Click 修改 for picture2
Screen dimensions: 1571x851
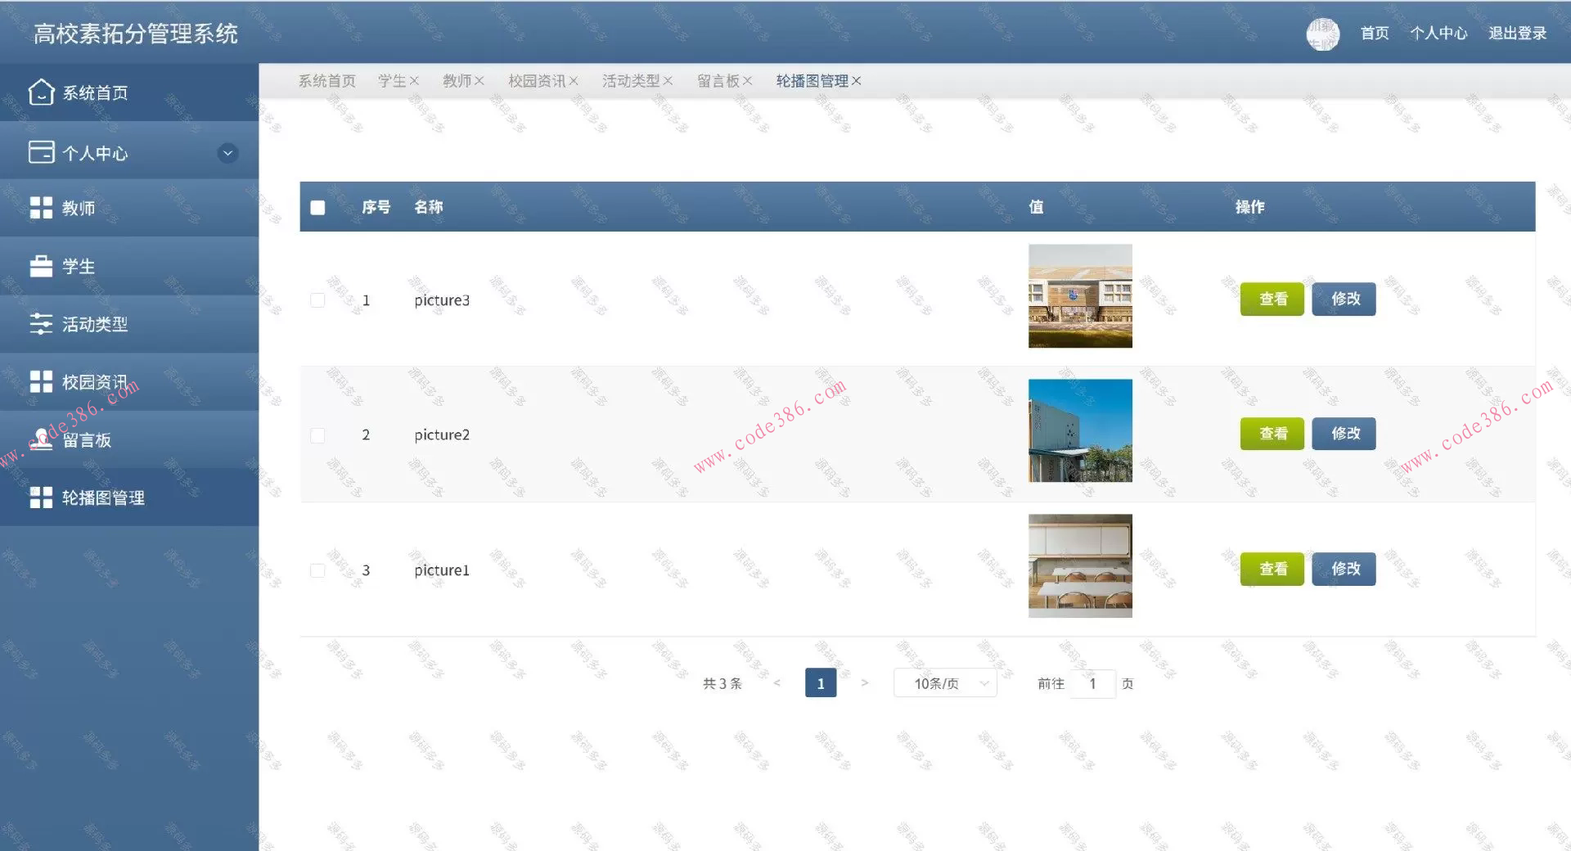tap(1344, 434)
